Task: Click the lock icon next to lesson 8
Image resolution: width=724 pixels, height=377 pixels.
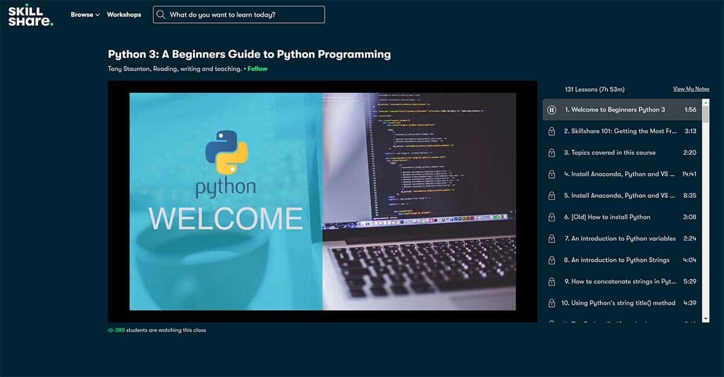Action: point(552,259)
